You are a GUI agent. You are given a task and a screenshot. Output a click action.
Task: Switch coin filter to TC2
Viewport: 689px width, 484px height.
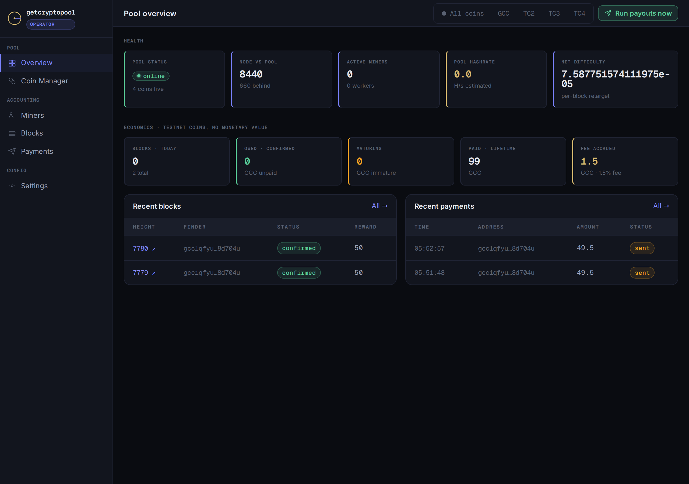(x=529, y=13)
